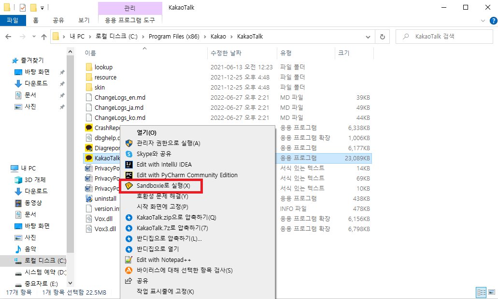498x299 pixels.
Task: Select the uninstall application icon
Action: tap(89, 198)
